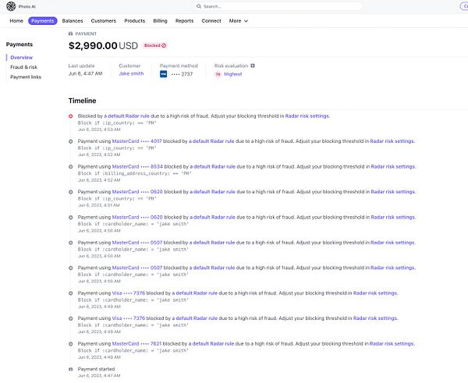Click the $2,990.00 USD amount text

(x=103, y=46)
